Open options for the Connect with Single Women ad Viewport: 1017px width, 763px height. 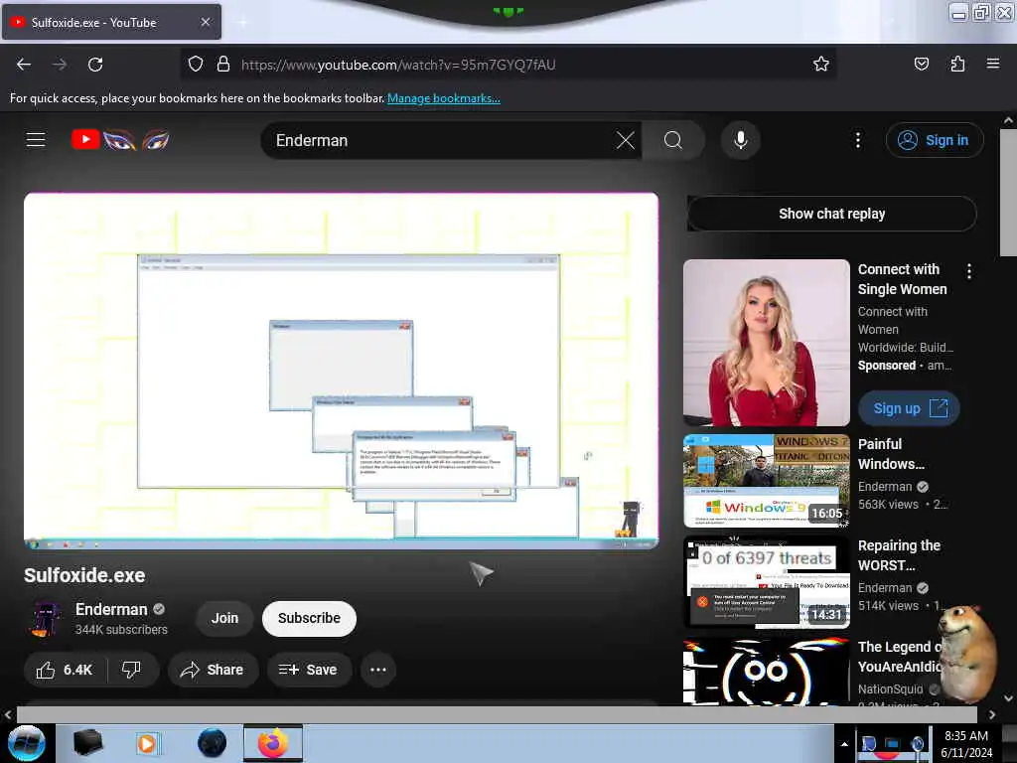click(x=969, y=271)
